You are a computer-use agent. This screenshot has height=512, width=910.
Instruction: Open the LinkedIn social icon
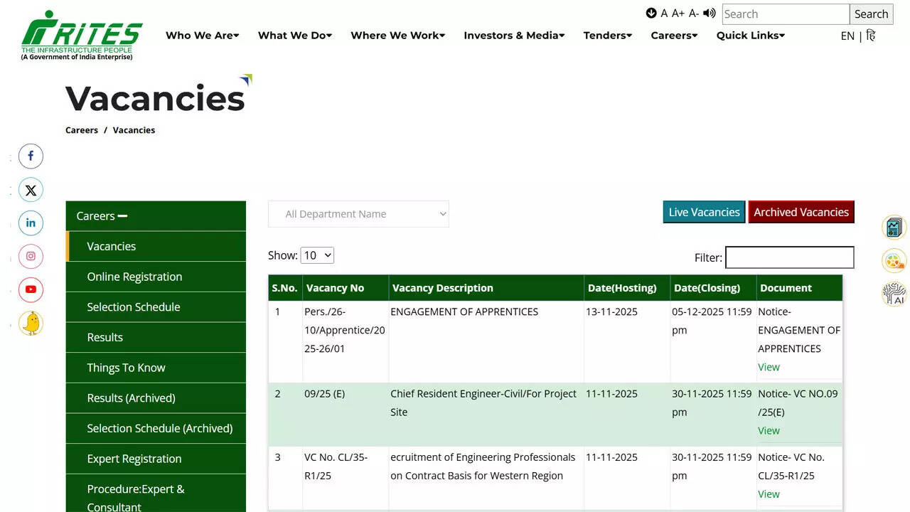pyautogui.click(x=31, y=223)
